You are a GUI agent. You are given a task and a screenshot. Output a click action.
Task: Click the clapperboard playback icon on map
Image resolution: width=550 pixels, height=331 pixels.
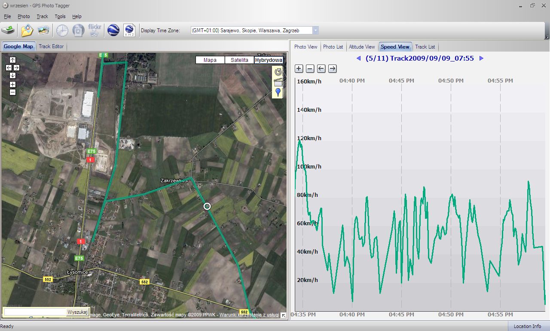[x=278, y=82]
